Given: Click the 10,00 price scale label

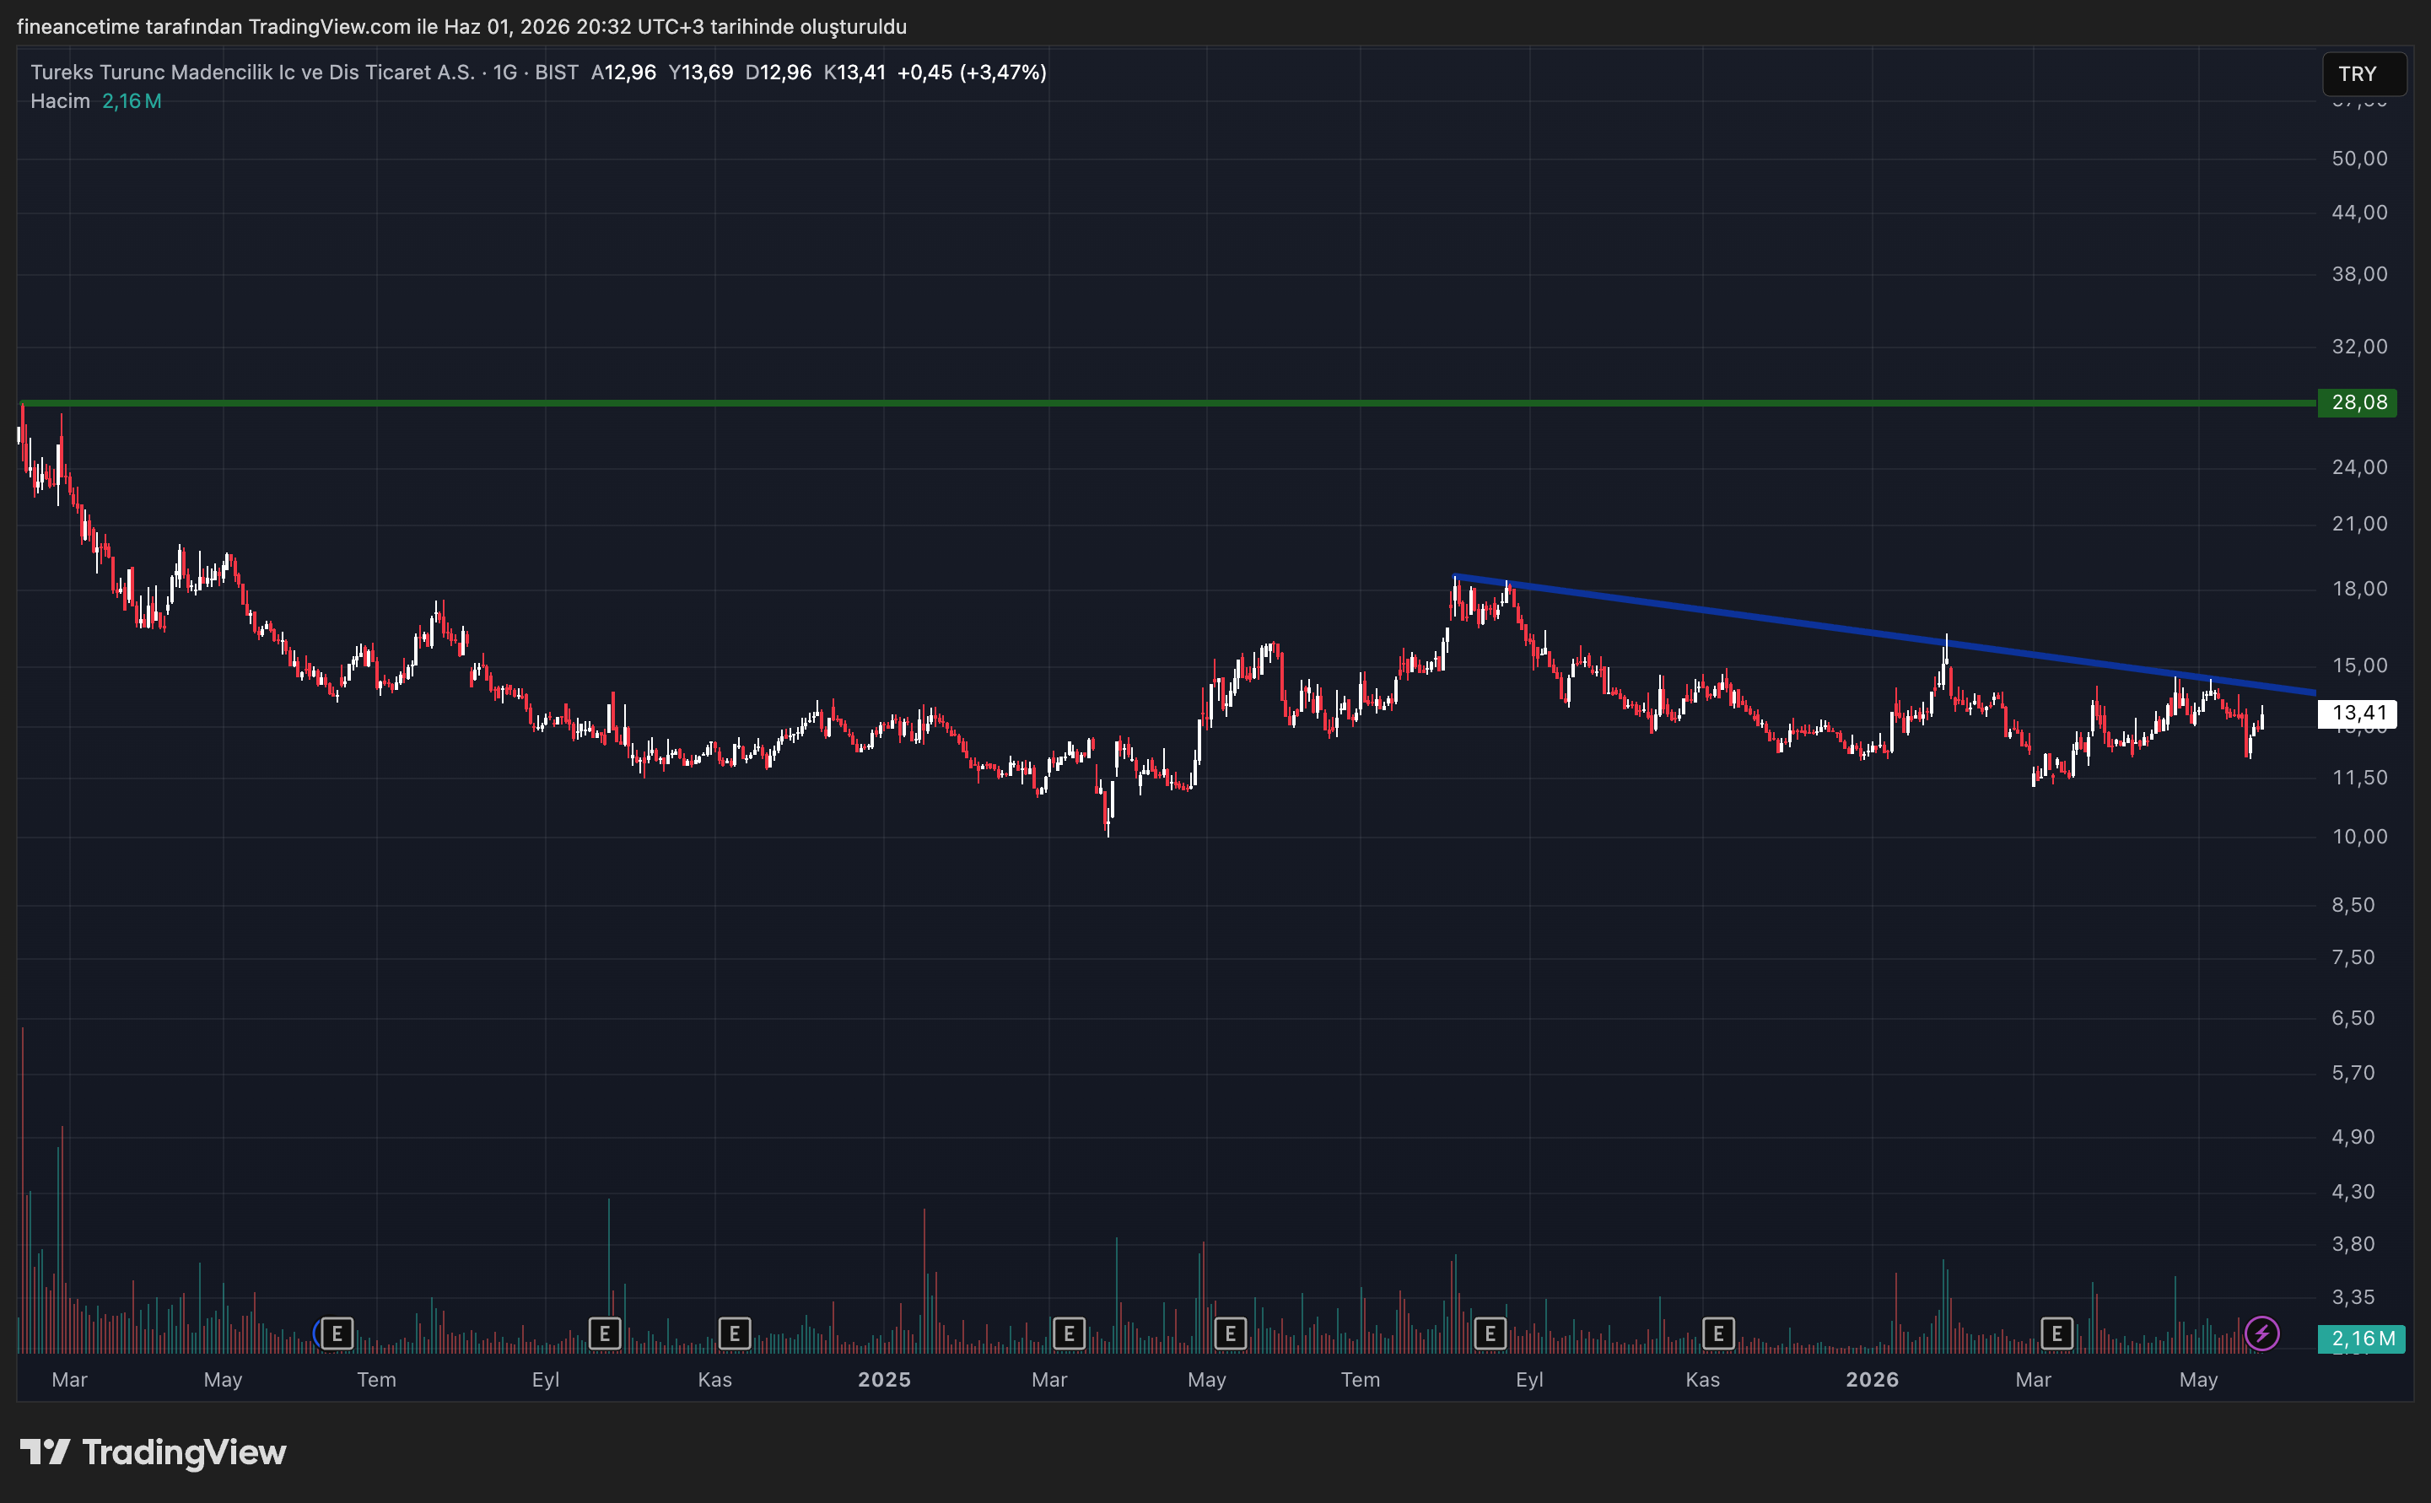Looking at the screenshot, I should pyautogui.click(x=2359, y=837).
